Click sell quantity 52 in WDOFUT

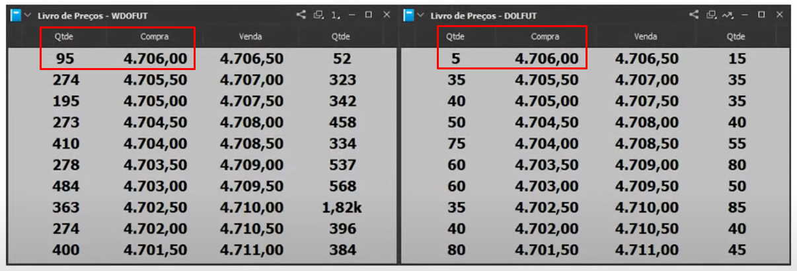(x=342, y=59)
